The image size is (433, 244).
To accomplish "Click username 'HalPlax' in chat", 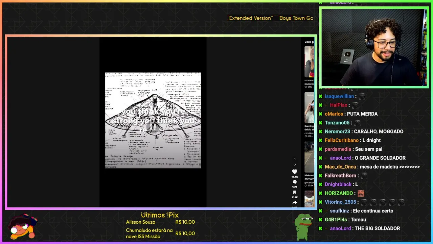I will (x=339, y=105).
